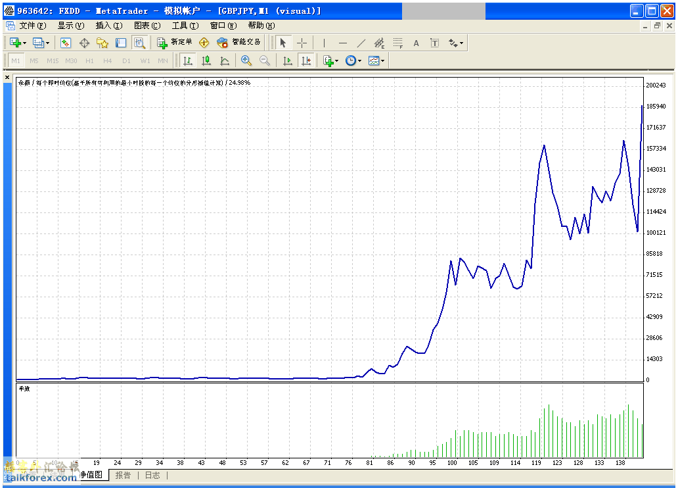Toggle chart auto scroll
The height and width of the screenshot is (488, 678).
click(x=288, y=61)
